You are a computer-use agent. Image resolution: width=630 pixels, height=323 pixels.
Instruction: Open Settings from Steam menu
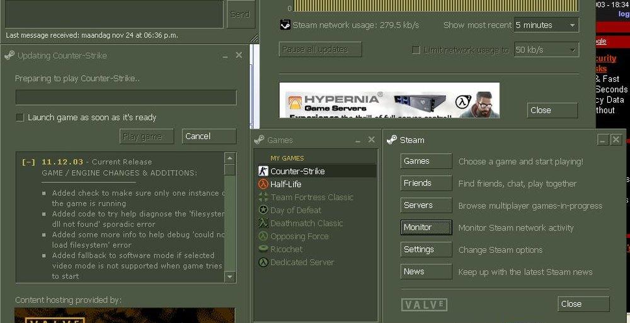427,249
